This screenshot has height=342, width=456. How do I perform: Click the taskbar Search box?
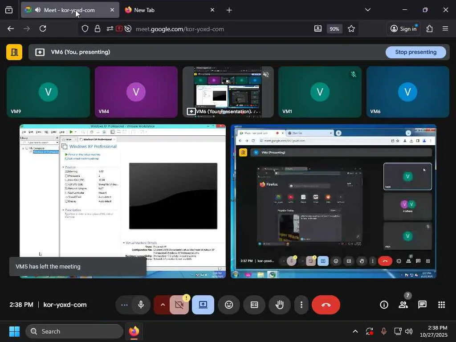74,331
